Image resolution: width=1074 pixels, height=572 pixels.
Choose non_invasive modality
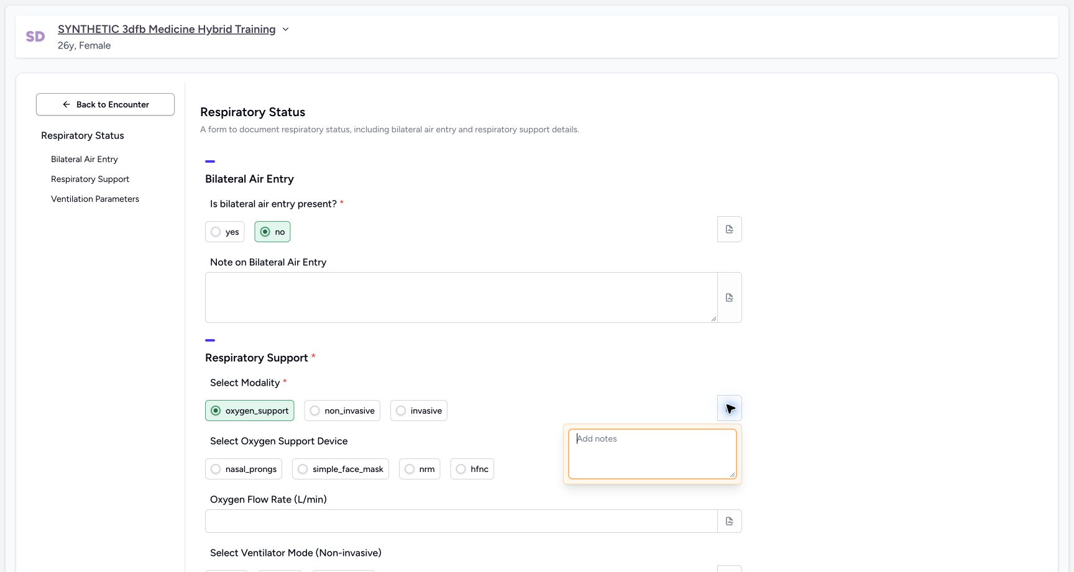[342, 411]
